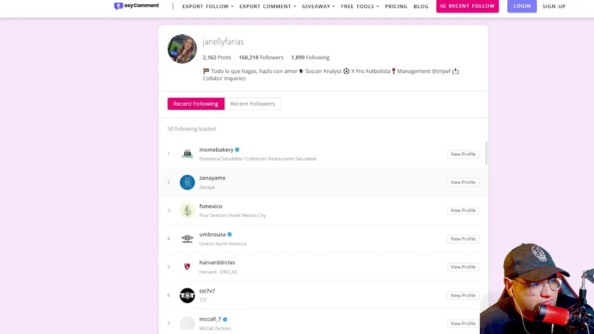
Task: Open Free Tools dropdown menu
Action: point(360,6)
